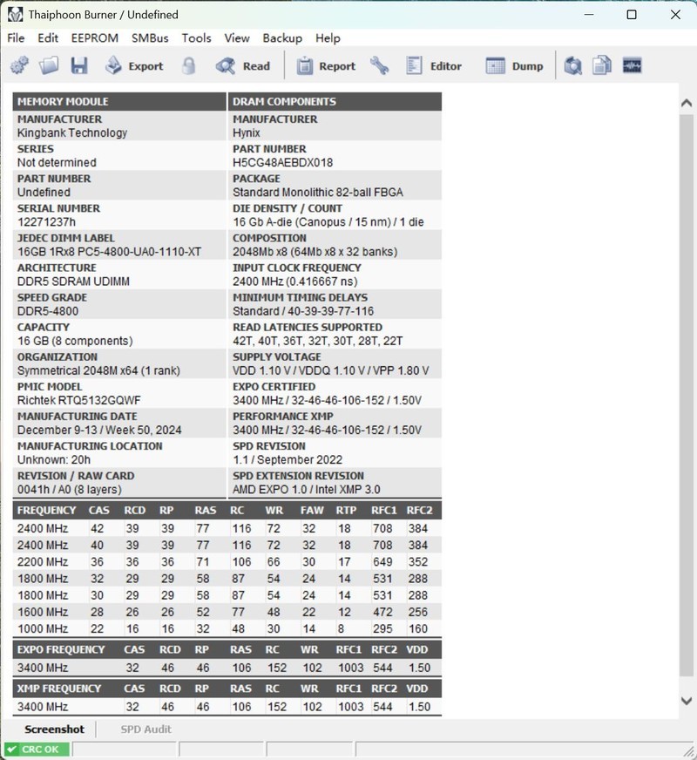Click manufacturing date December 9-13 / Week 50, 2024

tap(99, 430)
